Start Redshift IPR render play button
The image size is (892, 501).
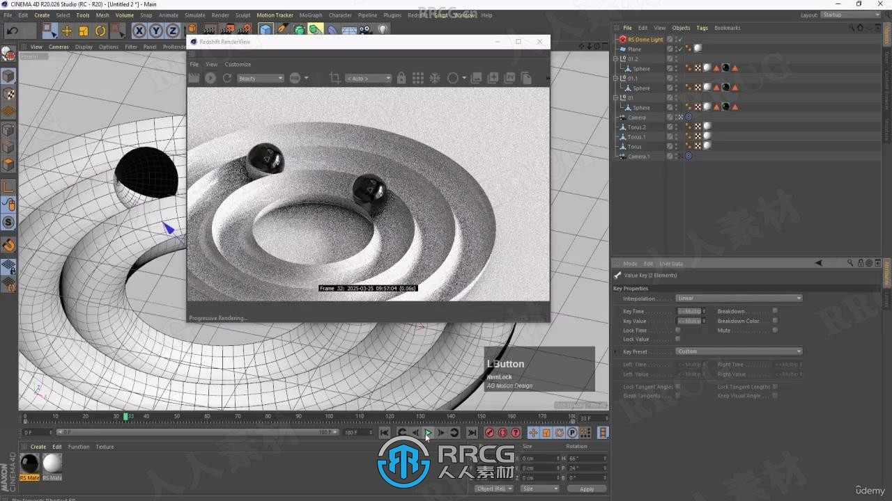coord(210,78)
